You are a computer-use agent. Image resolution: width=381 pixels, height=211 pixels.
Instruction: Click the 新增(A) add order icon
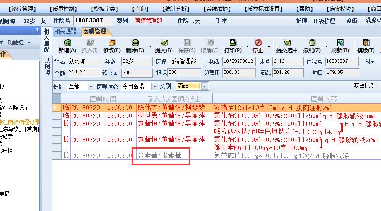click(x=67, y=43)
